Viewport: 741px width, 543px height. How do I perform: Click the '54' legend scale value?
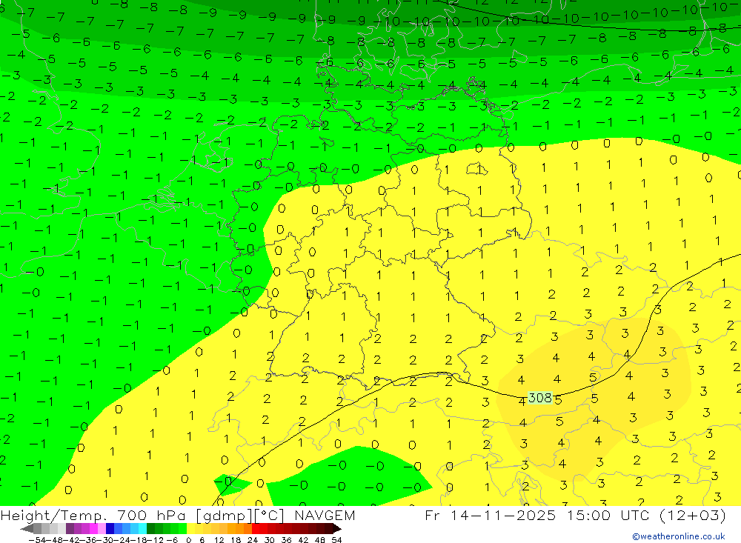[336, 539]
